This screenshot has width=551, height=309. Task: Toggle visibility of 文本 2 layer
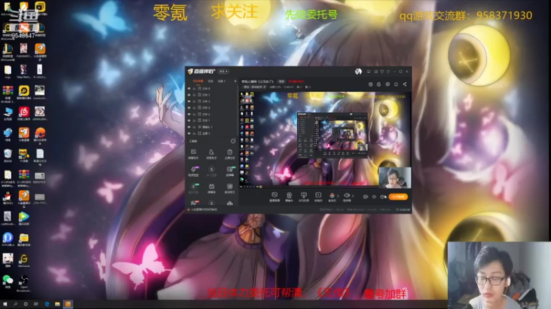189,114
